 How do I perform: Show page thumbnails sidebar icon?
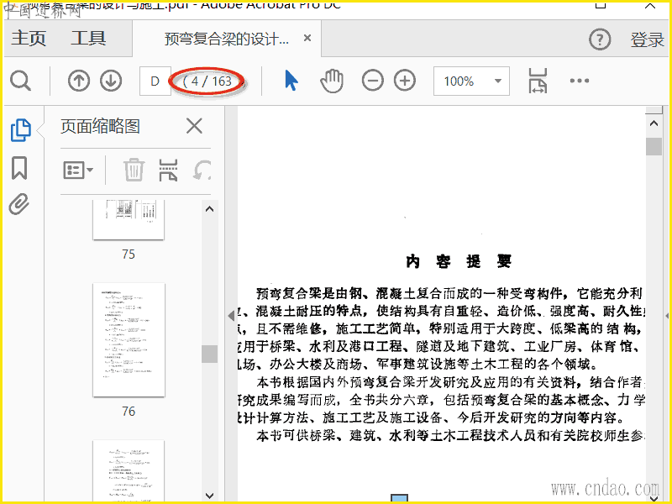click(20, 130)
